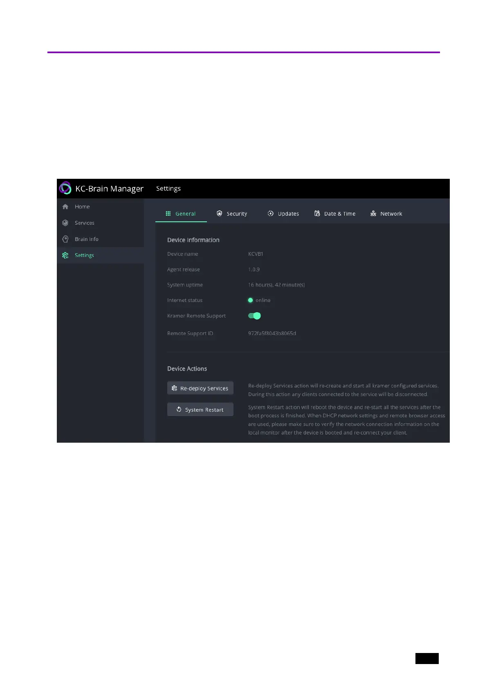Click the KC-Brain Manager logo icon
This screenshot has height=689, width=487.
point(65,188)
